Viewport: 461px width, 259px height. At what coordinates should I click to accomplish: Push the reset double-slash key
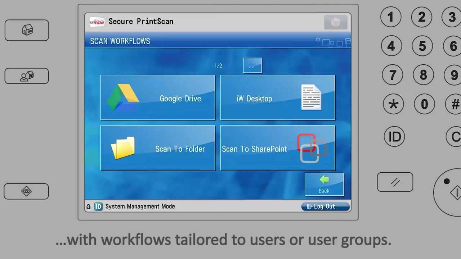(x=395, y=182)
